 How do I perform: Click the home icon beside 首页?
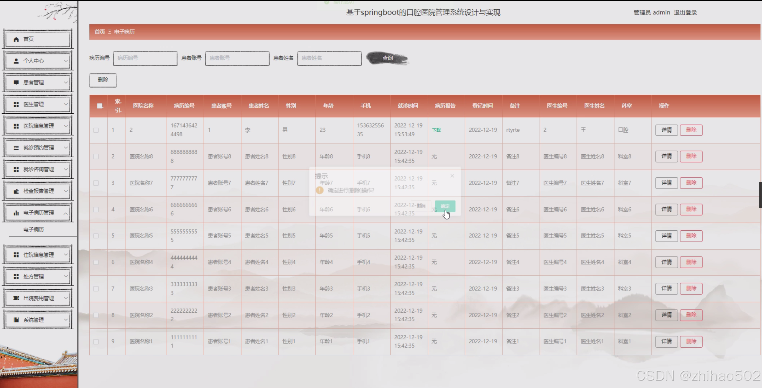(x=16, y=39)
